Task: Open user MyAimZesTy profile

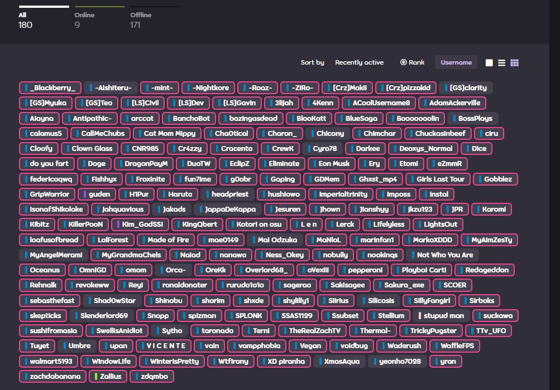Action: click(489, 240)
